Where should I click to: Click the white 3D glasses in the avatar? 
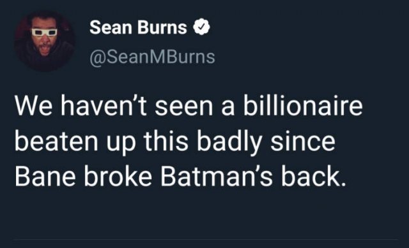click(45, 32)
